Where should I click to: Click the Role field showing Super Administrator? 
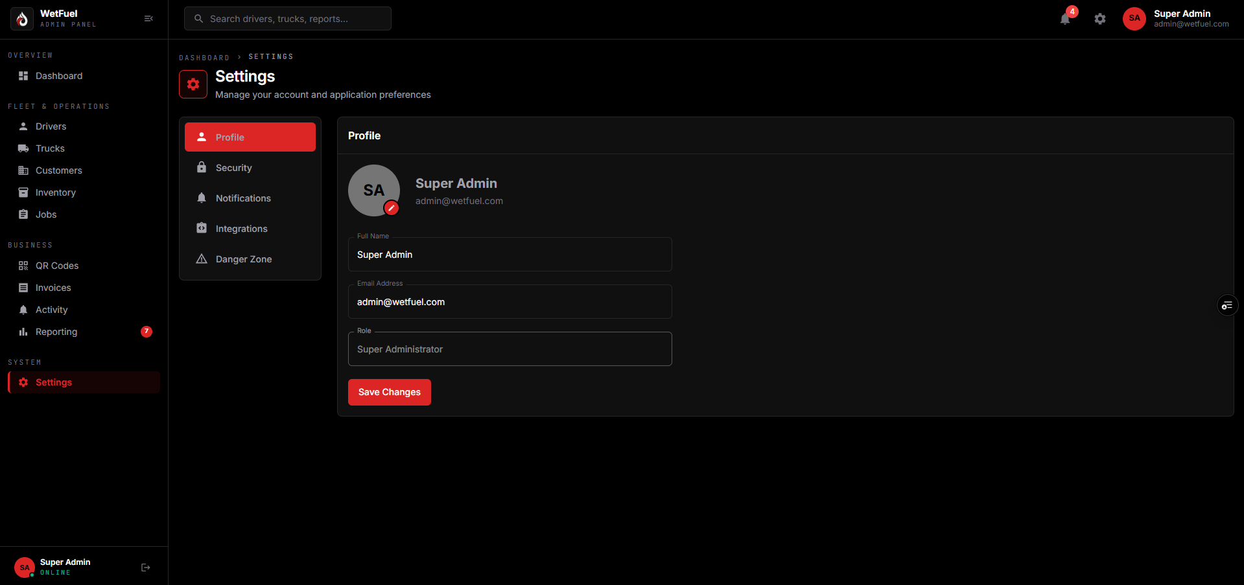pyautogui.click(x=510, y=349)
